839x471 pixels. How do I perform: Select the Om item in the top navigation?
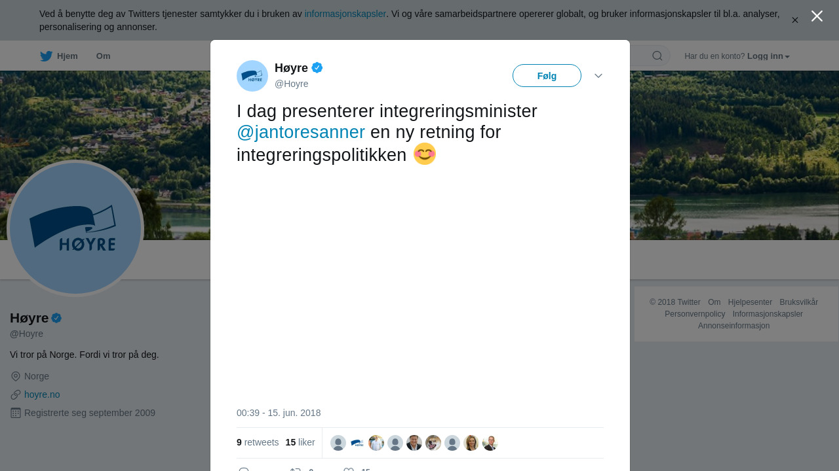coord(104,56)
